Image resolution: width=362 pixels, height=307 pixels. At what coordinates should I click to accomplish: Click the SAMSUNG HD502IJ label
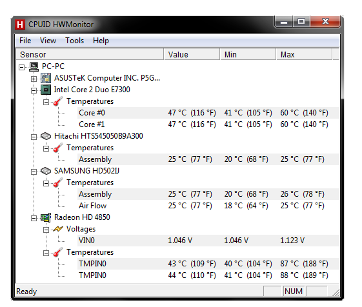tap(86, 171)
